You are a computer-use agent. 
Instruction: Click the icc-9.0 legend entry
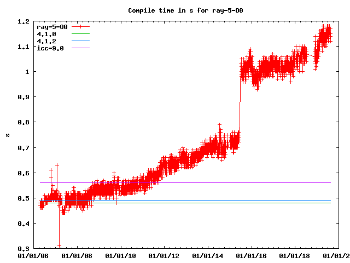pyautogui.click(x=50, y=48)
